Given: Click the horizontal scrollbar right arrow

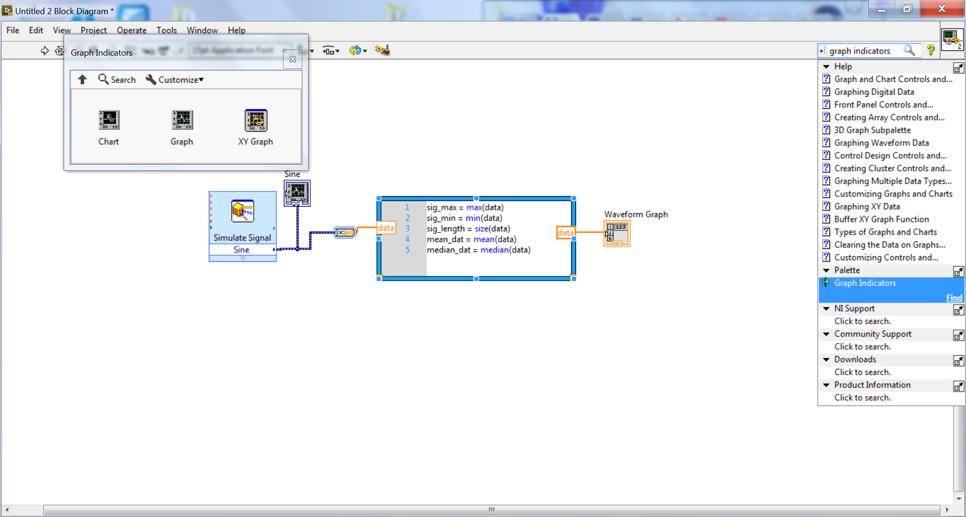Looking at the screenshot, I should click(947, 510).
